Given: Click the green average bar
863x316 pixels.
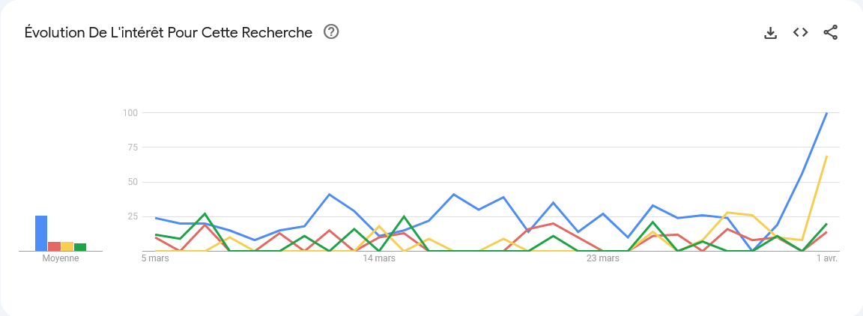Looking at the screenshot, I should click(x=80, y=247).
